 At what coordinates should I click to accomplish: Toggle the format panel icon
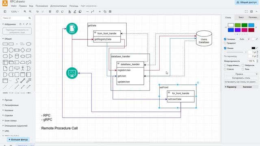[x=251, y=12]
